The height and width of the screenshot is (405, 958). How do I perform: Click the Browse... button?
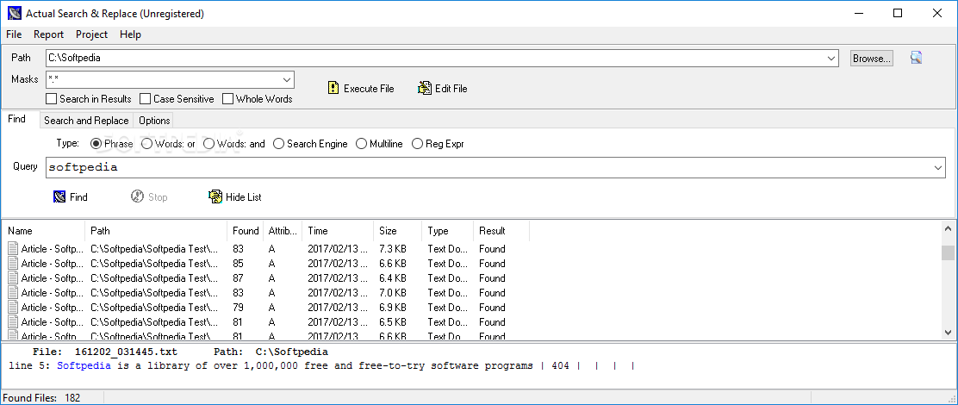(x=872, y=58)
